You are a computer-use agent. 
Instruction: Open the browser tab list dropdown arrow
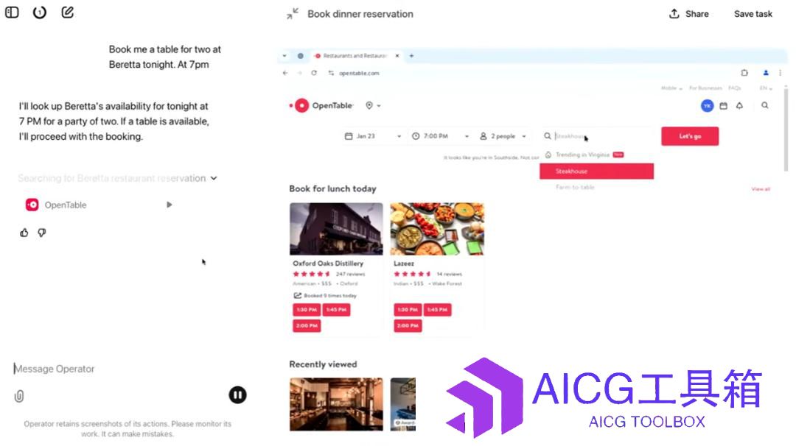284,56
